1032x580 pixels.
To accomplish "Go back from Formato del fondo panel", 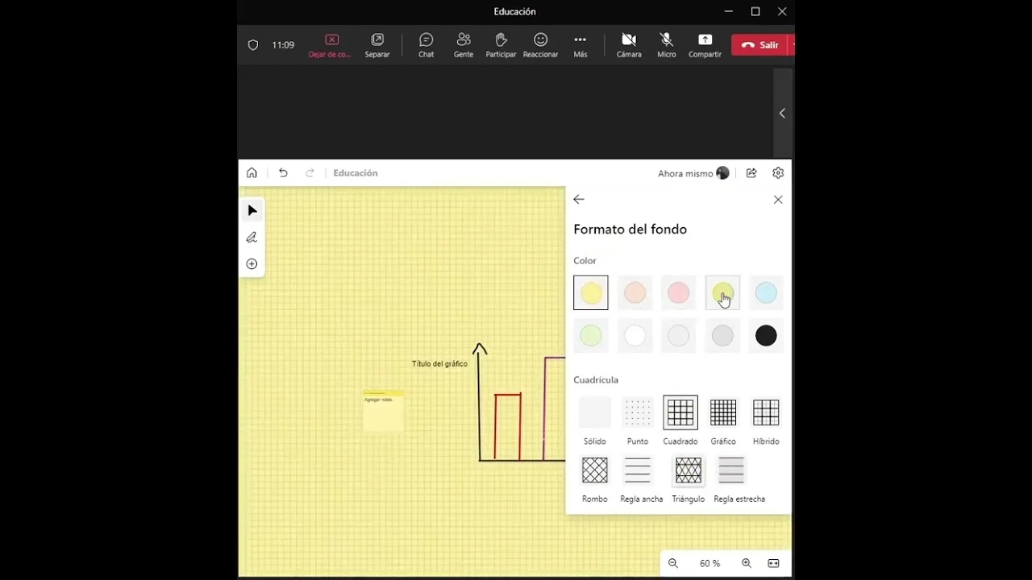I will point(579,200).
